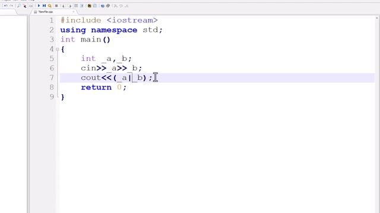Close the NewFile.cpp tab
This screenshot has width=380, height=213.
74,12
